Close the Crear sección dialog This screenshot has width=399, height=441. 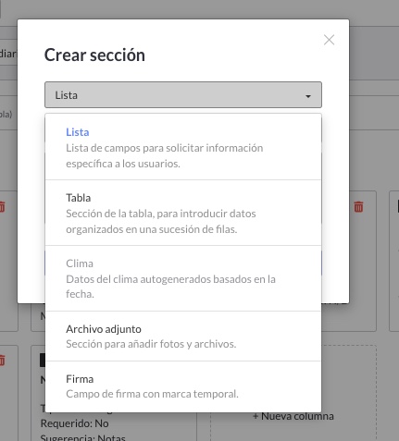329,40
